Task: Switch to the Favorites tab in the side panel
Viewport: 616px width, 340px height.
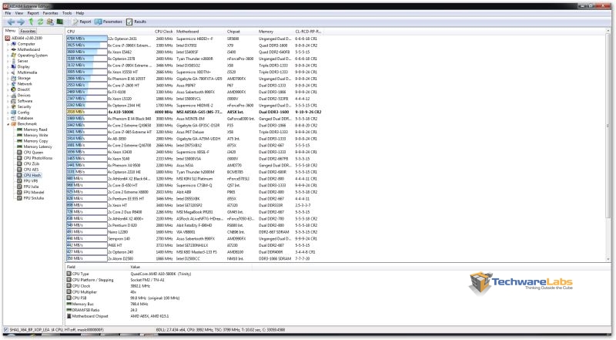Action: click(x=28, y=31)
